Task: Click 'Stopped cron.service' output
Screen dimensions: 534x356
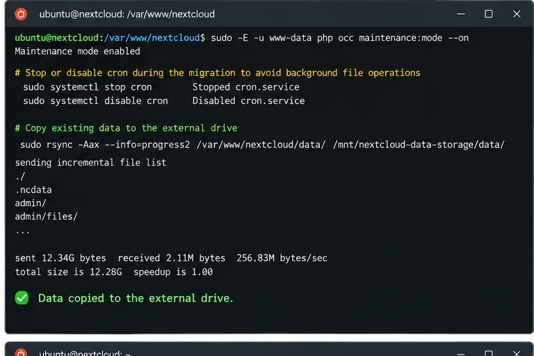Action: point(246,87)
